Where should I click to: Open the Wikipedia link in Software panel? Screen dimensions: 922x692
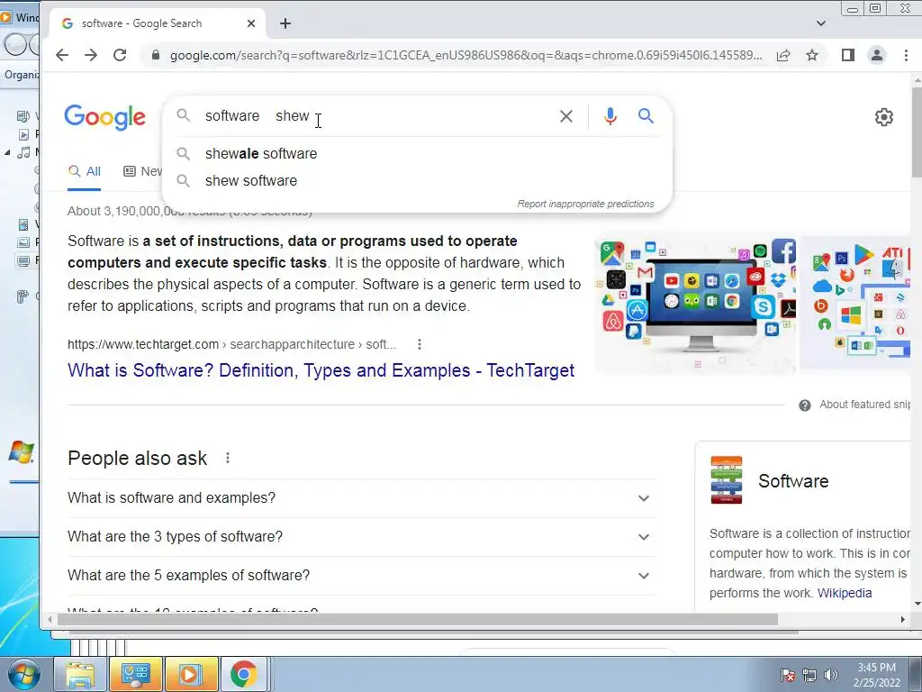coord(845,593)
